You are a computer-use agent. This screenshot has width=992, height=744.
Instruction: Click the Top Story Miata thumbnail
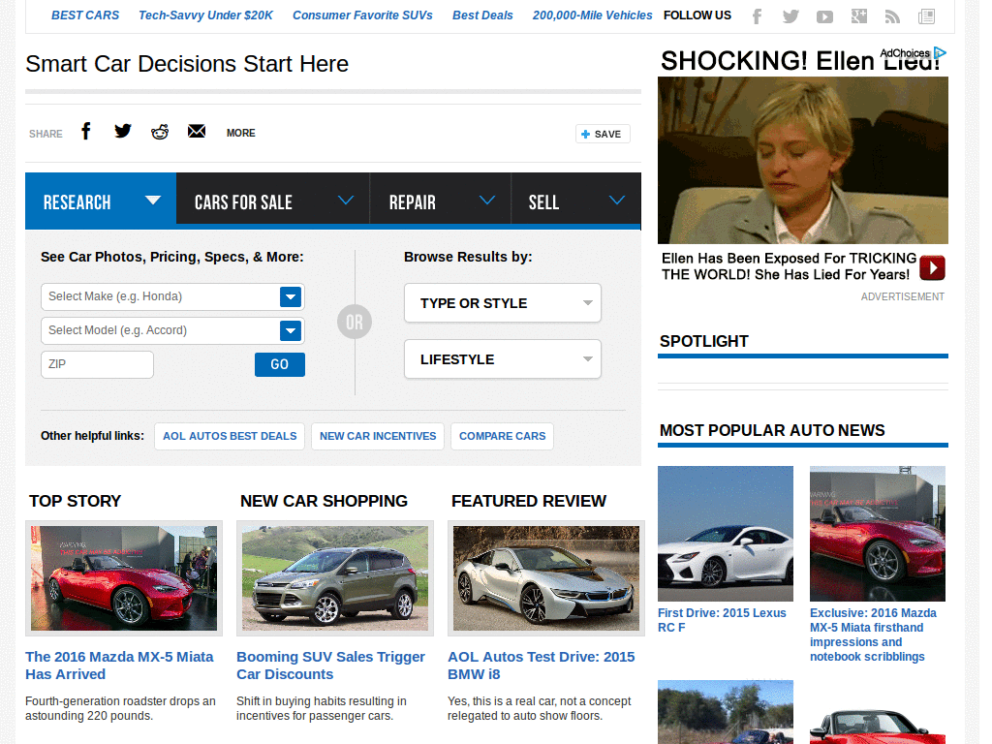(124, 578)
